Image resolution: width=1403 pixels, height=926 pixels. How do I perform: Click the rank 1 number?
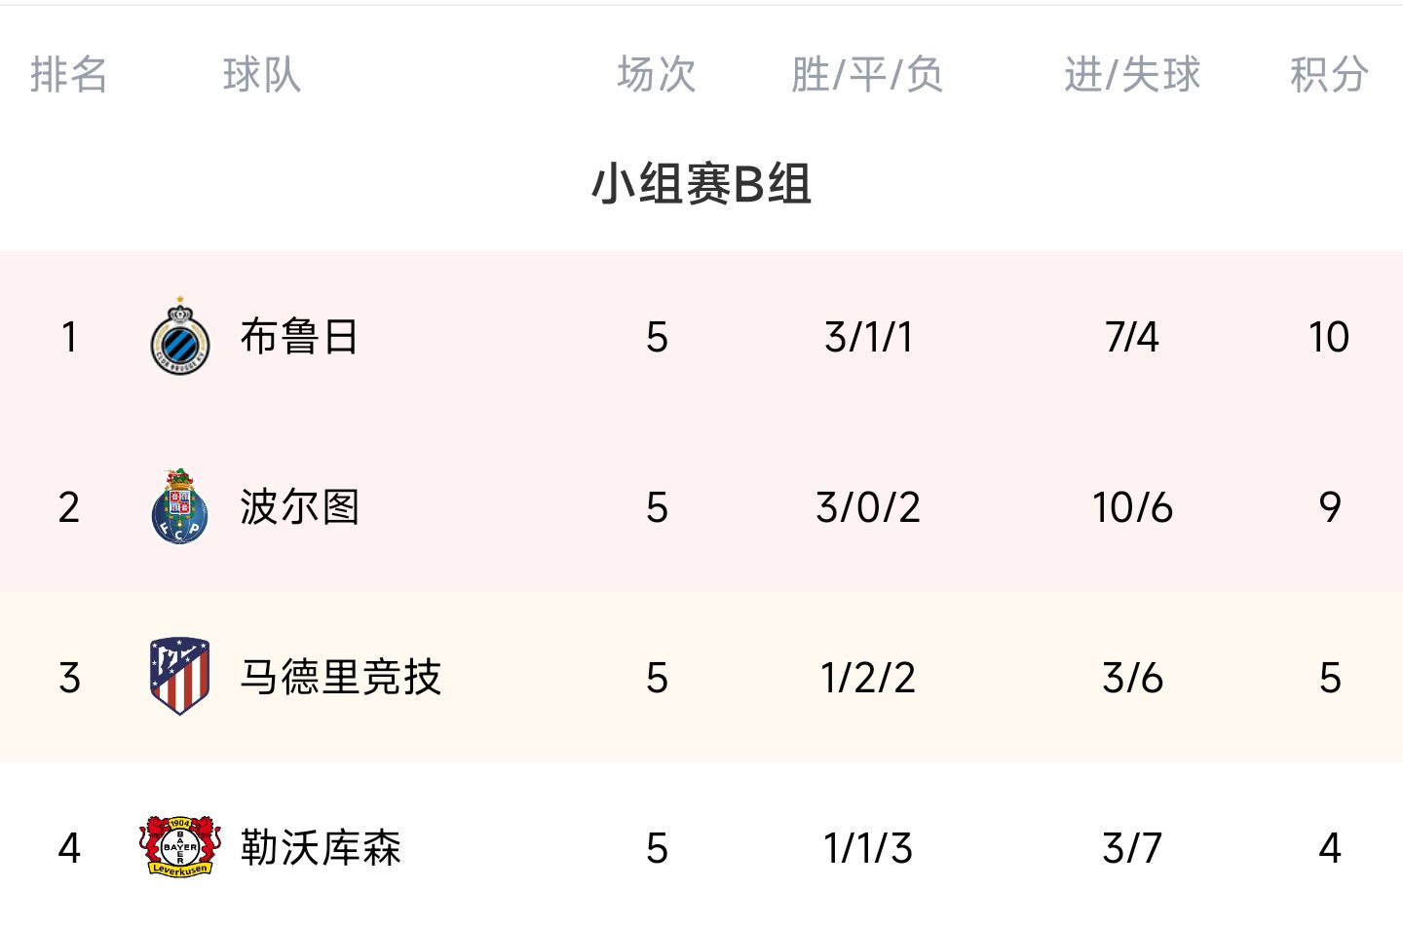[x=68, y=337]
